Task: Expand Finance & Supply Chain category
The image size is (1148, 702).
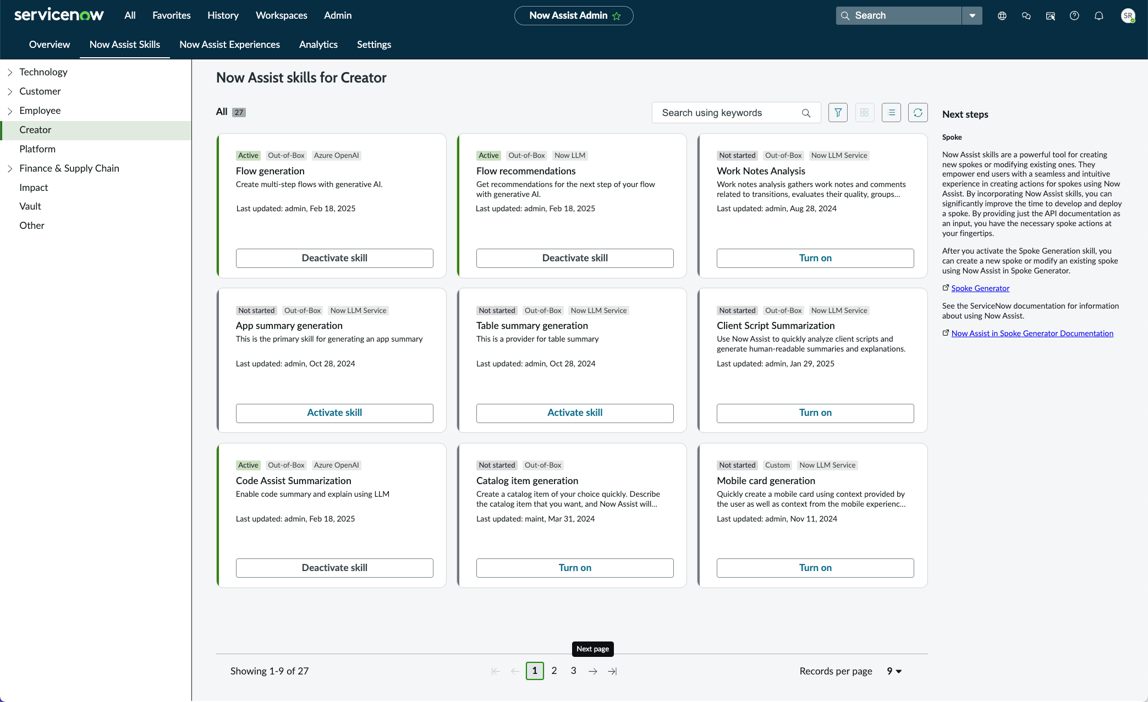Action: (10, 168)
